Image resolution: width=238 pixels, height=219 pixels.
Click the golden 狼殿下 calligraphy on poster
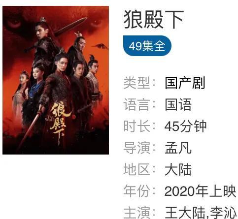point(60,122)
